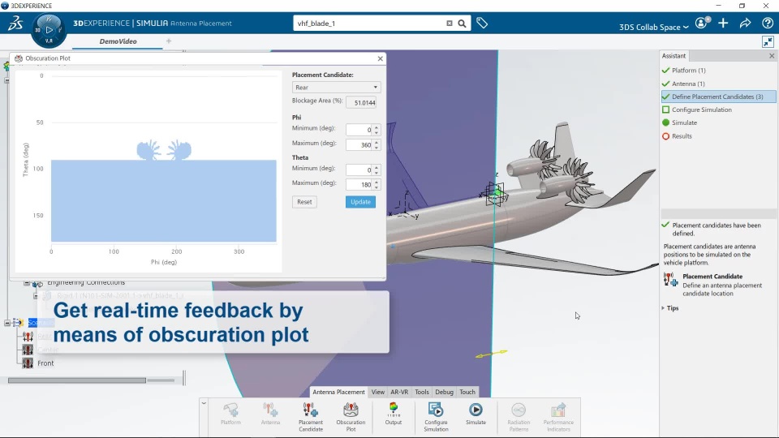Image resolution: width=779 pixels, height=438 pixels.
Task: Open the Platform tool
Action: coord(230,414)
